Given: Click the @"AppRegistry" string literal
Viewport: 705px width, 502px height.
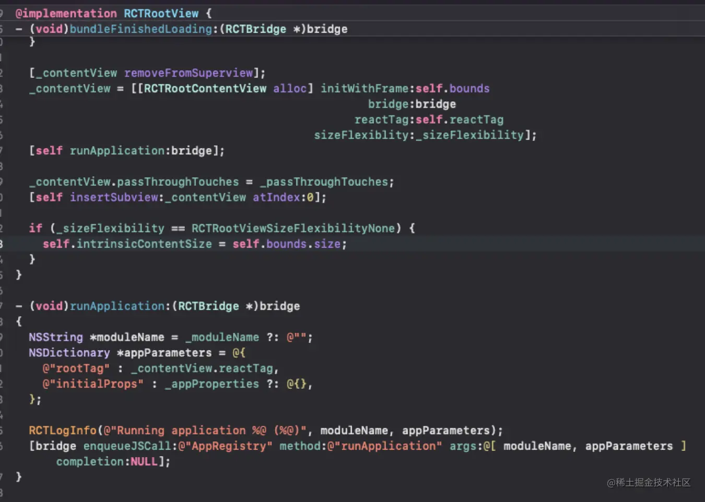Looking at the screenshot, I should [225, 446].
